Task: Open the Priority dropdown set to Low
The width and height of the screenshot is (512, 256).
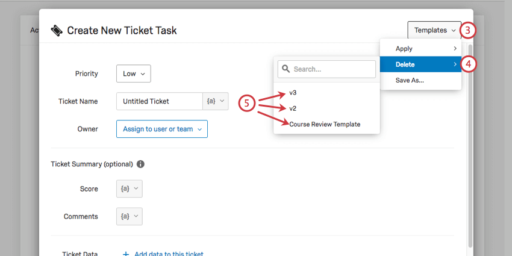Action: (x=133, y=73)
